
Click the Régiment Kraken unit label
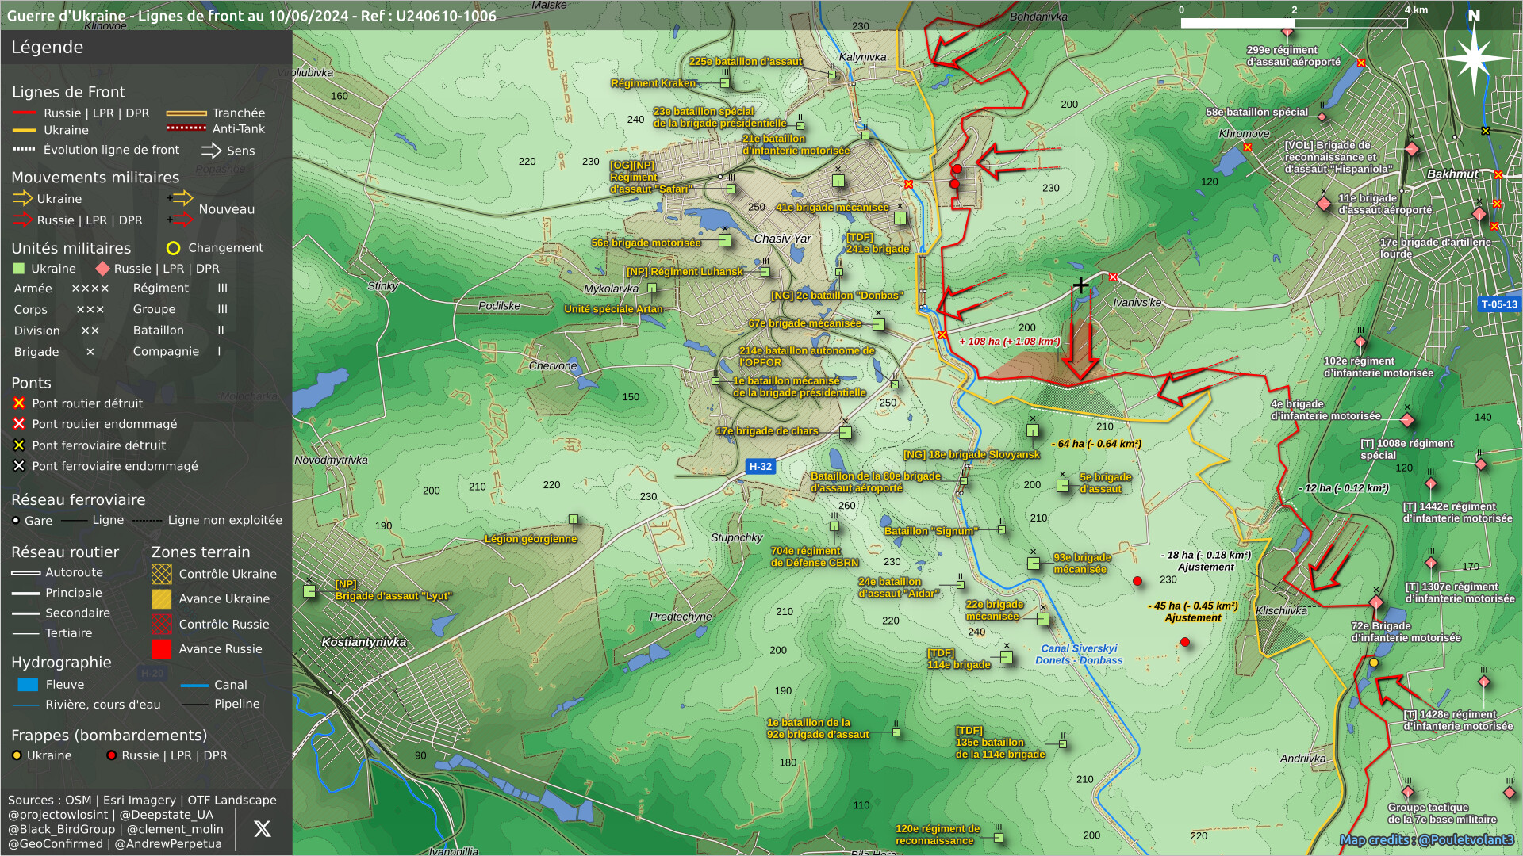point(653,83)
